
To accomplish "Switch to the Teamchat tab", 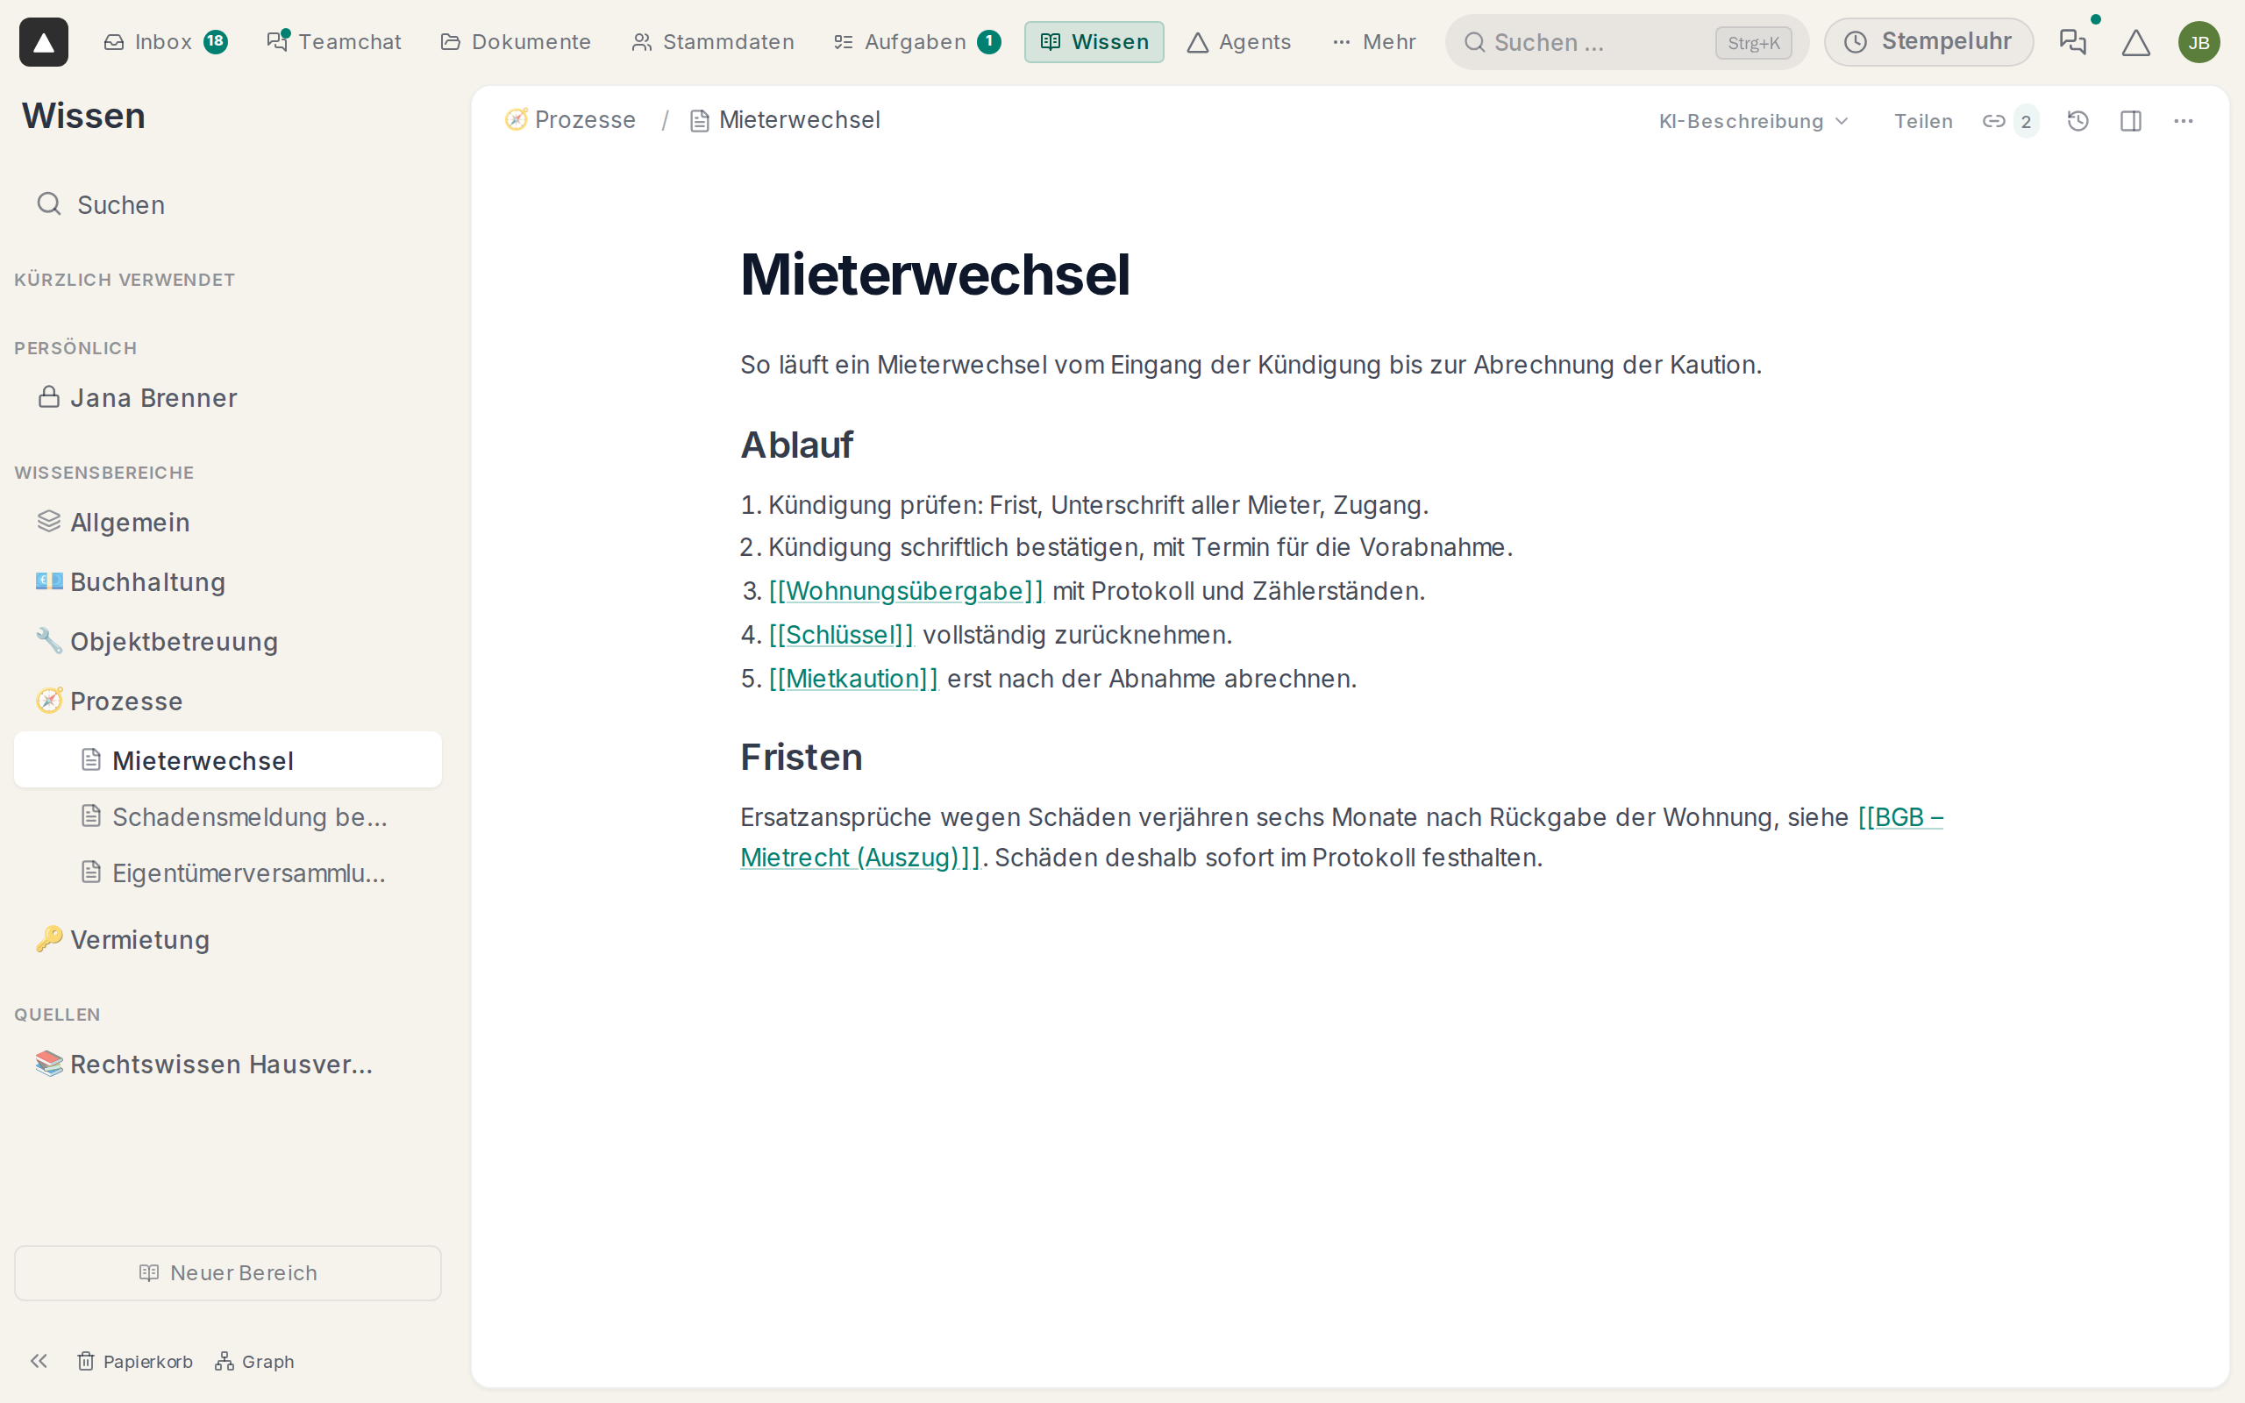I will click(x=334, y=42).
